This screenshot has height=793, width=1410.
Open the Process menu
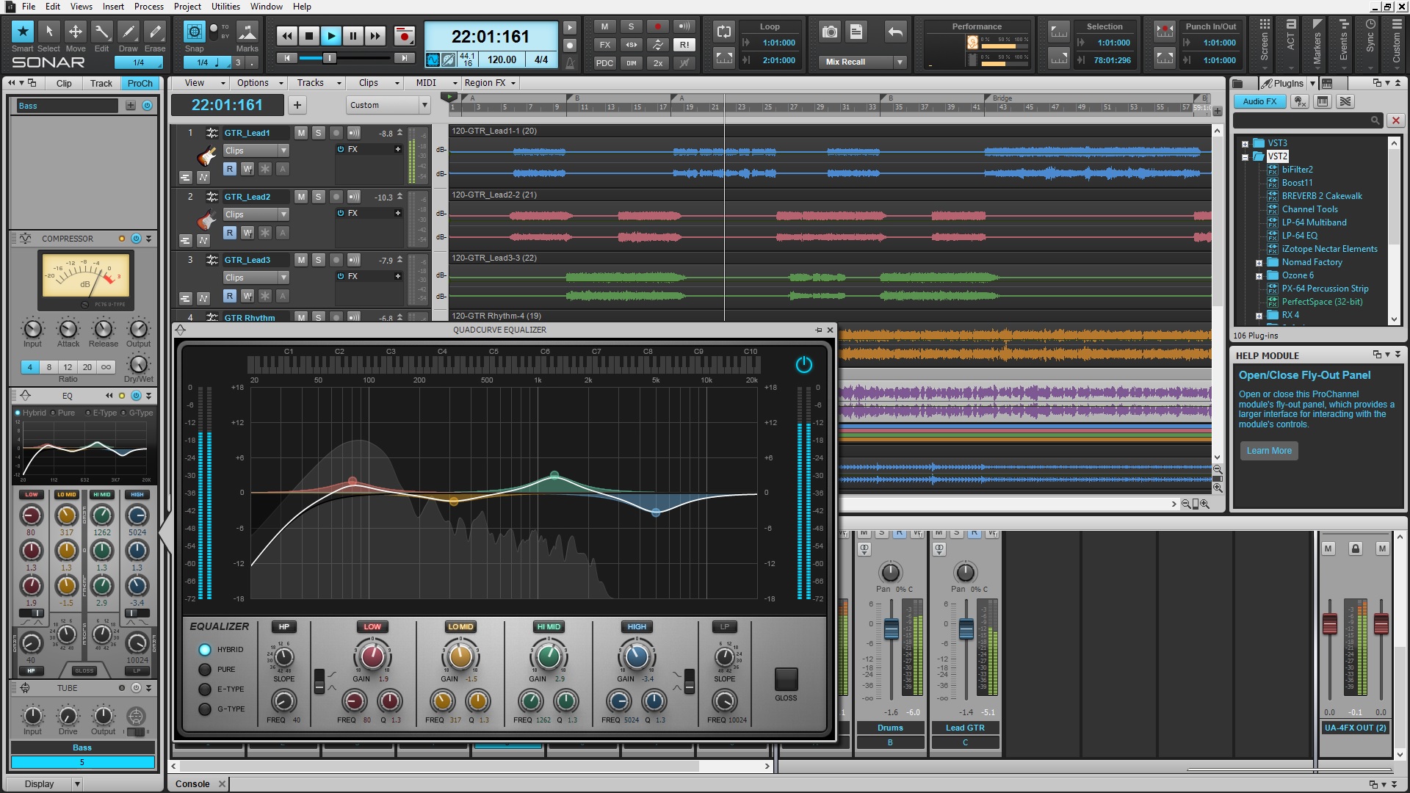click(x=149, y=7)
